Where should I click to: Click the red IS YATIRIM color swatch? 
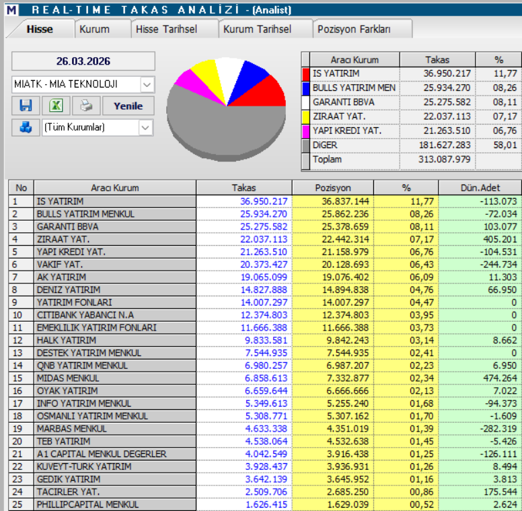305,73
